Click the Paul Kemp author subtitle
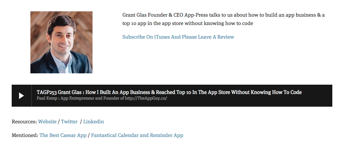 click(102, 98)
